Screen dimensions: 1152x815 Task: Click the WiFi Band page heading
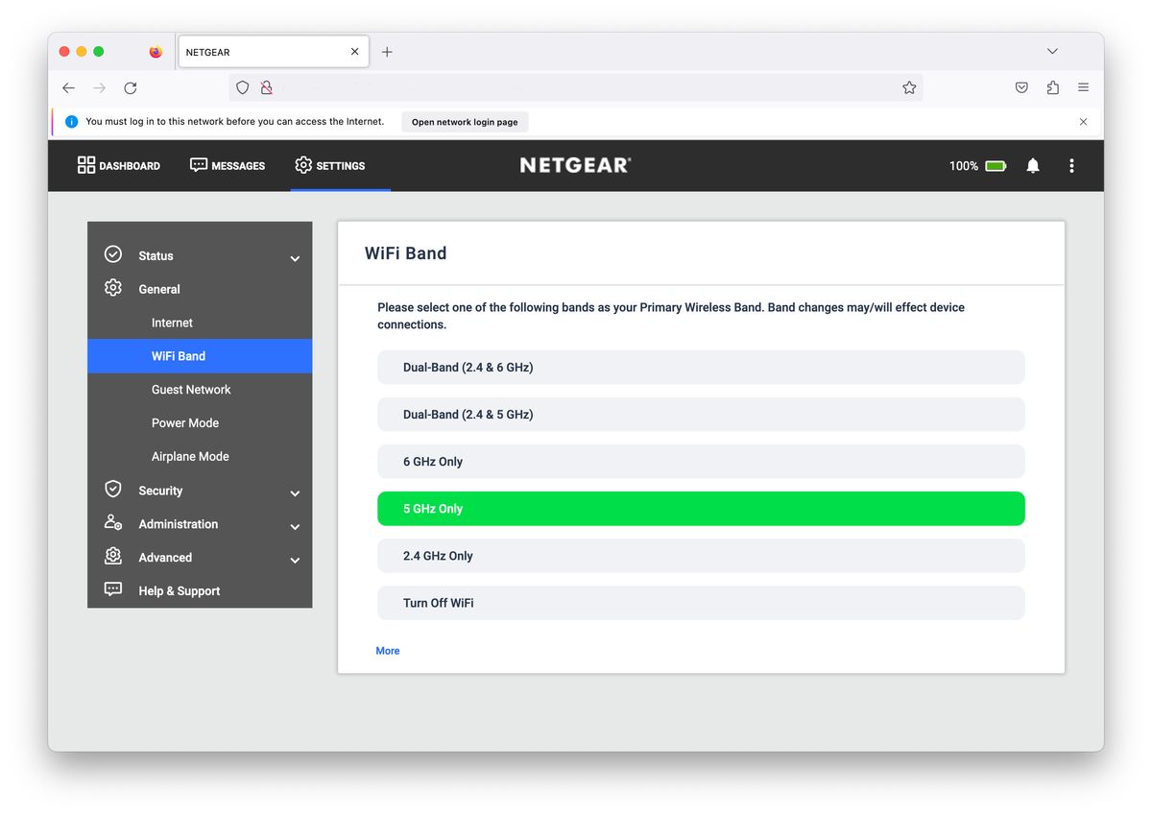pyautogui.click(x=406, y=253)
